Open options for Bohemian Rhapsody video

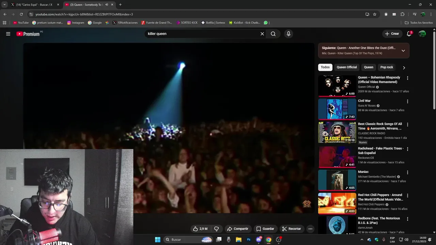[407, 78]
